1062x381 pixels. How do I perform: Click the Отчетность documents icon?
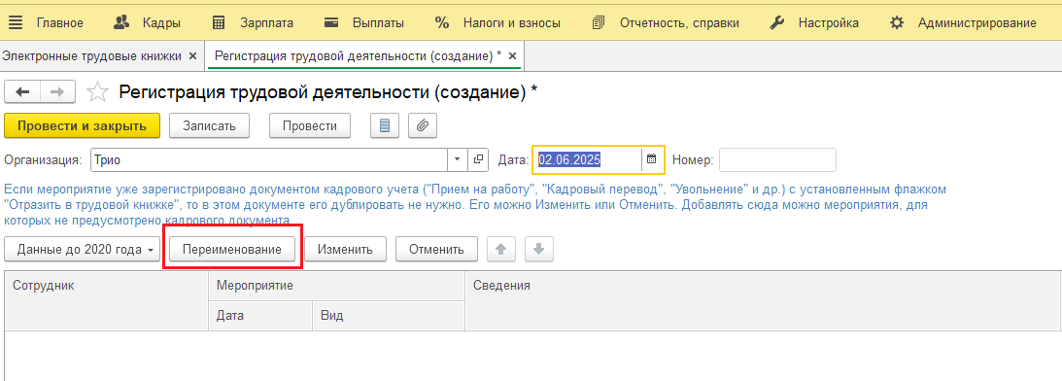599,23
